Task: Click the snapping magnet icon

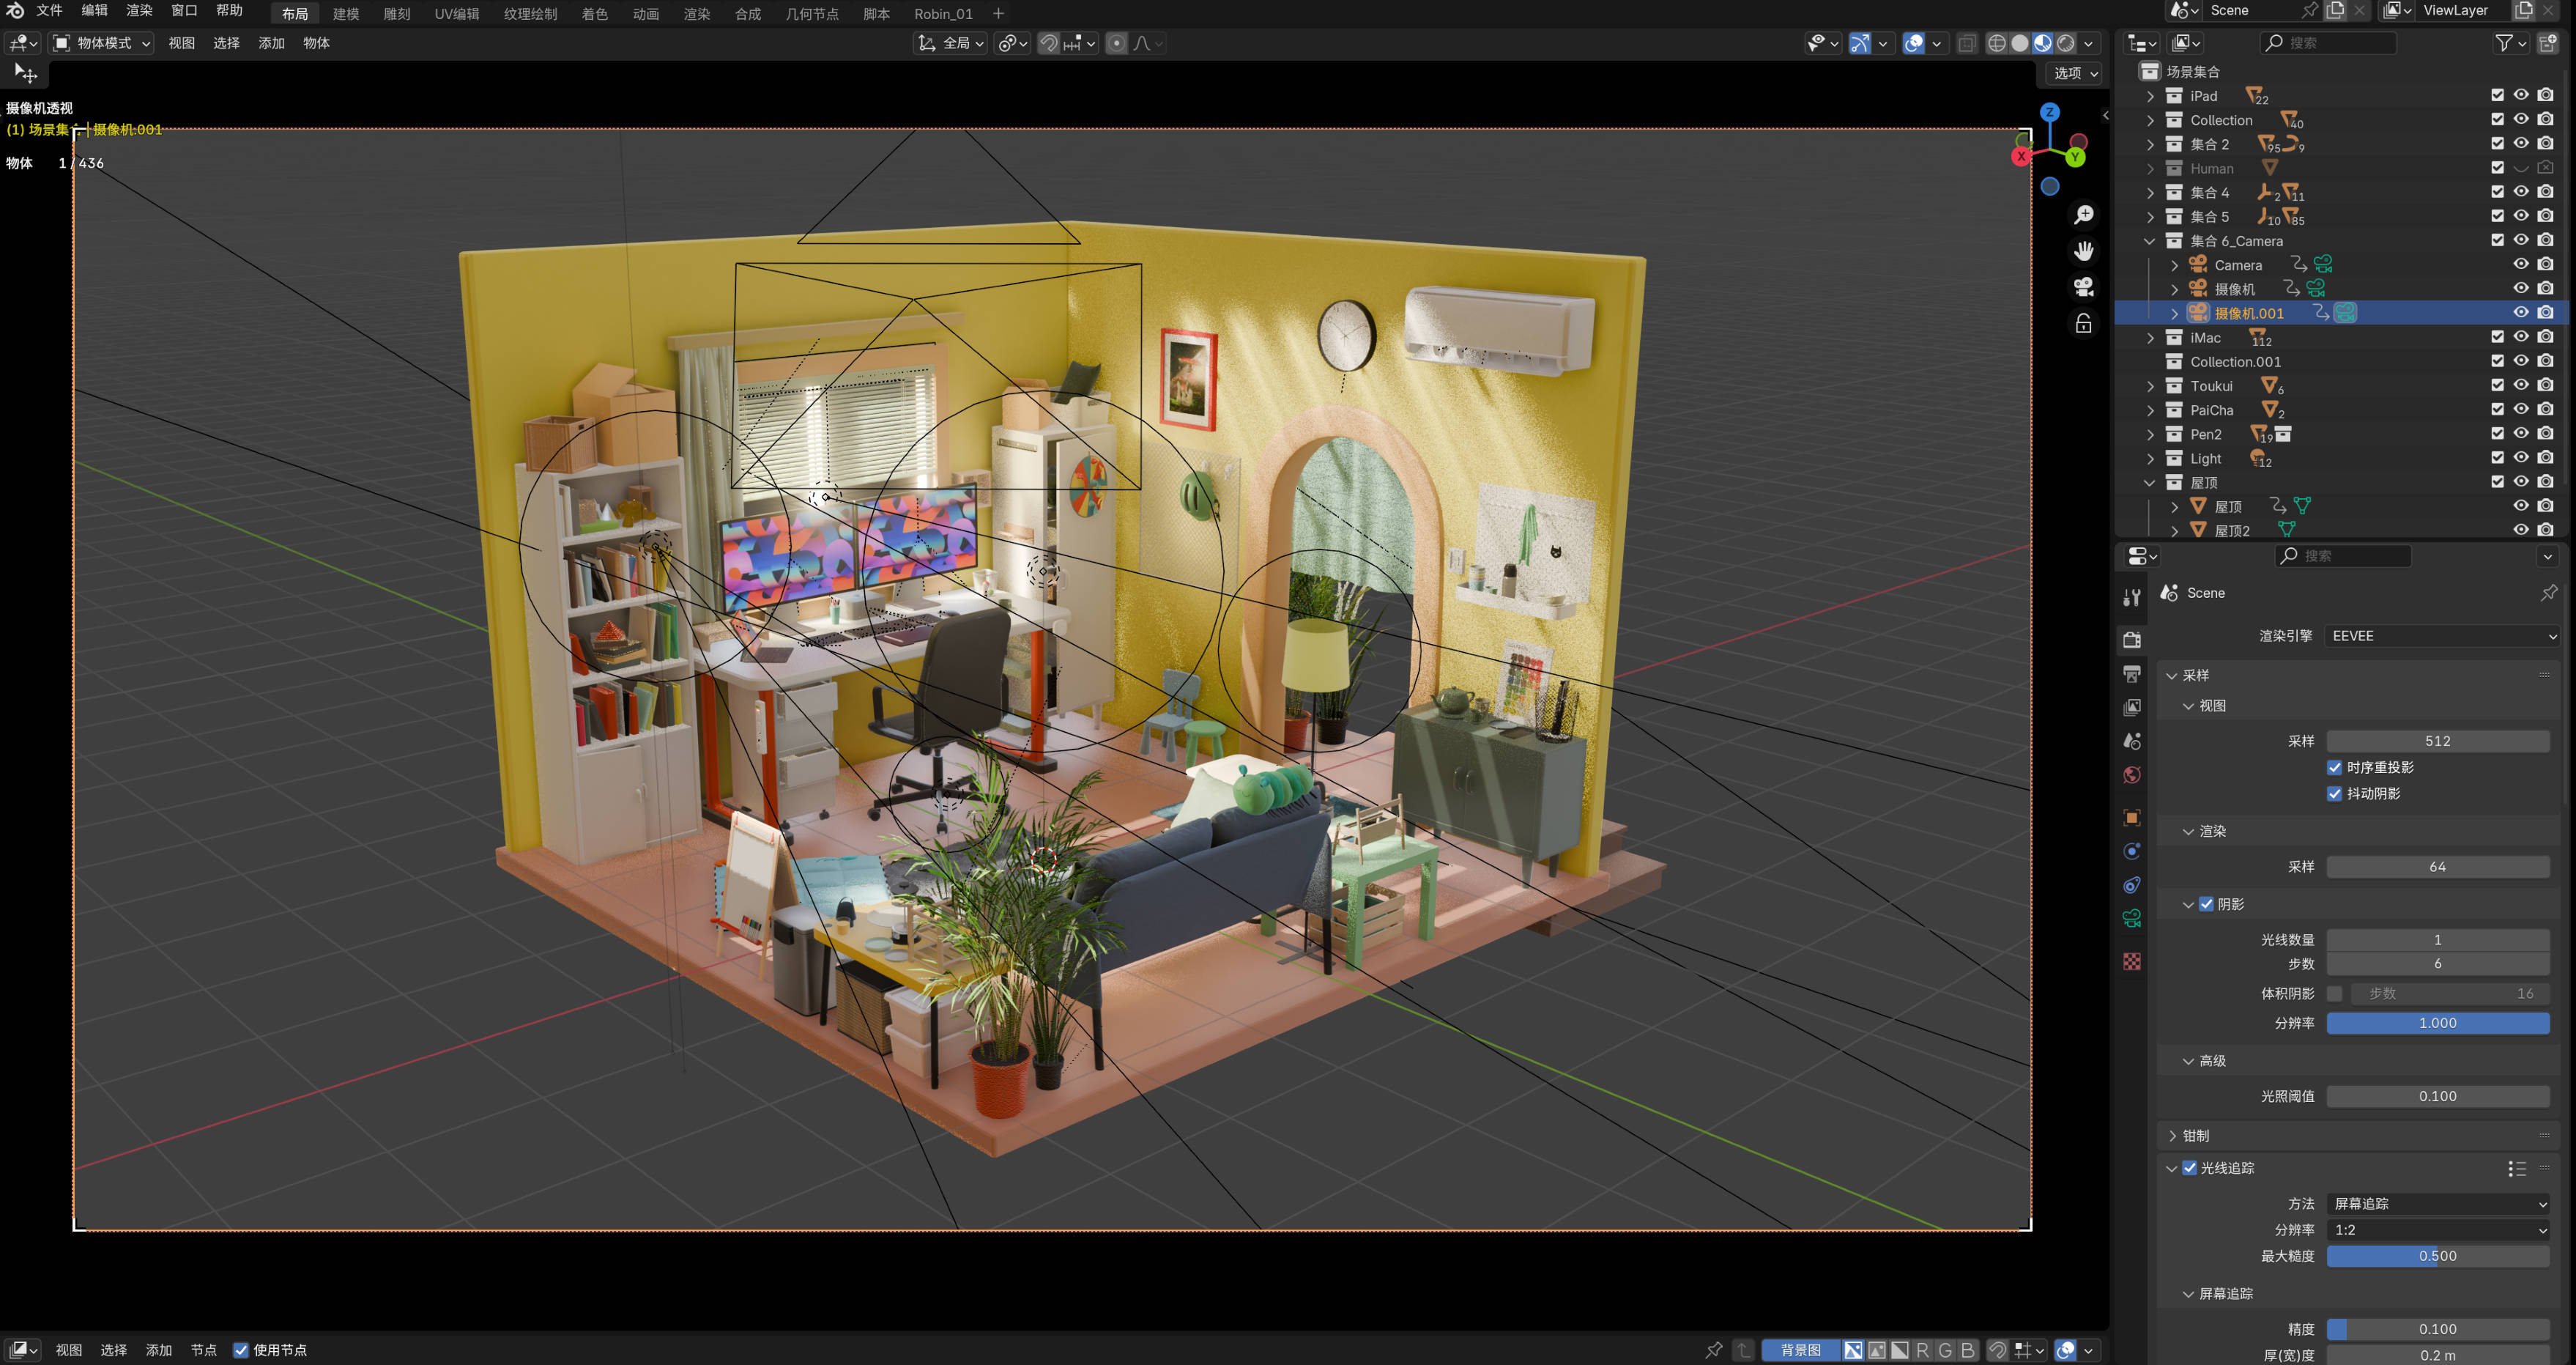Action: pyautogui.click(x=1048, y=43)
